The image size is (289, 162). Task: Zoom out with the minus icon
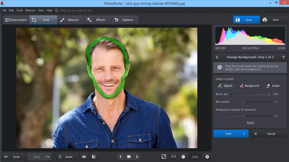click(x=183, y=157)
